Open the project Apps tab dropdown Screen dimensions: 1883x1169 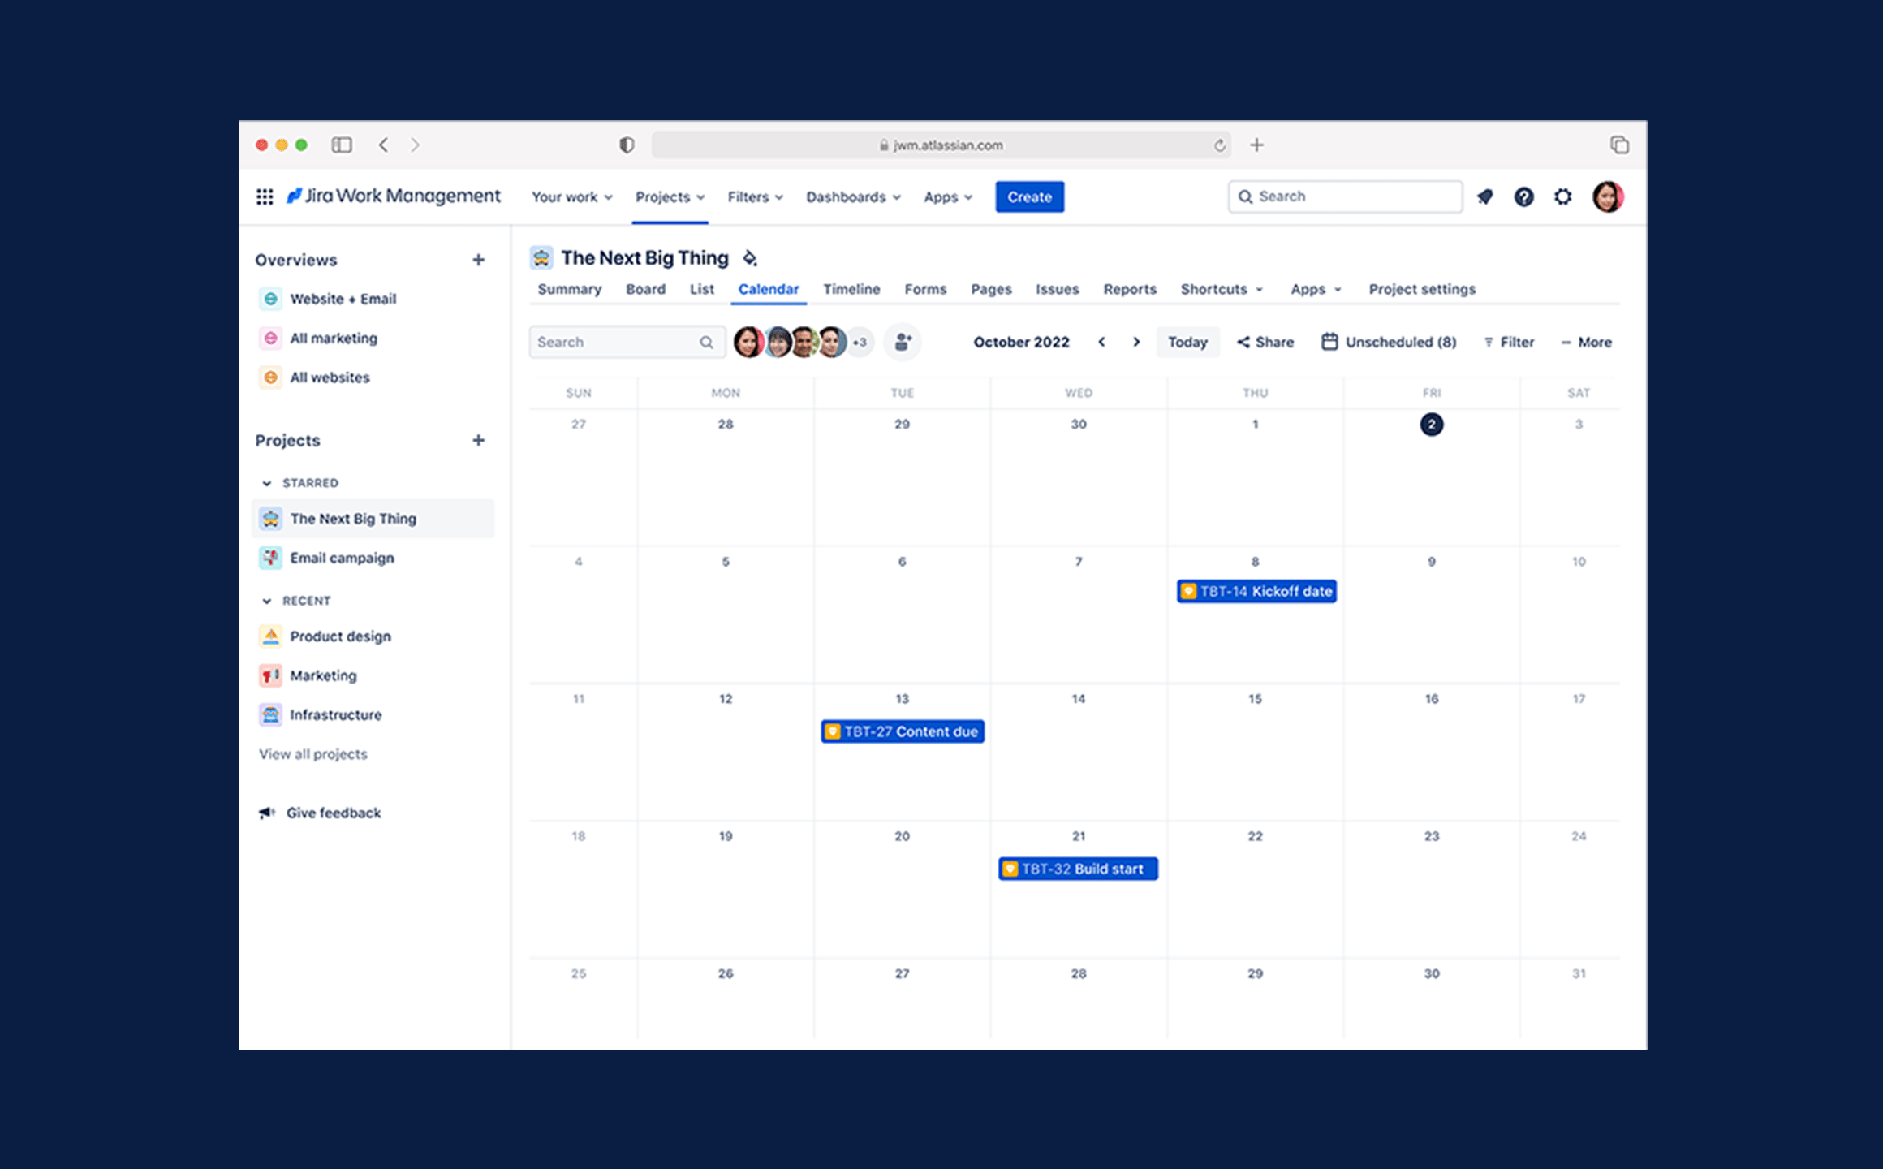tap(1316, 289)
